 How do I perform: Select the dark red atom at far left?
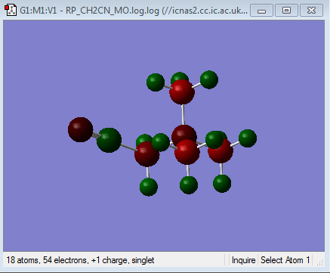(80, 129)
